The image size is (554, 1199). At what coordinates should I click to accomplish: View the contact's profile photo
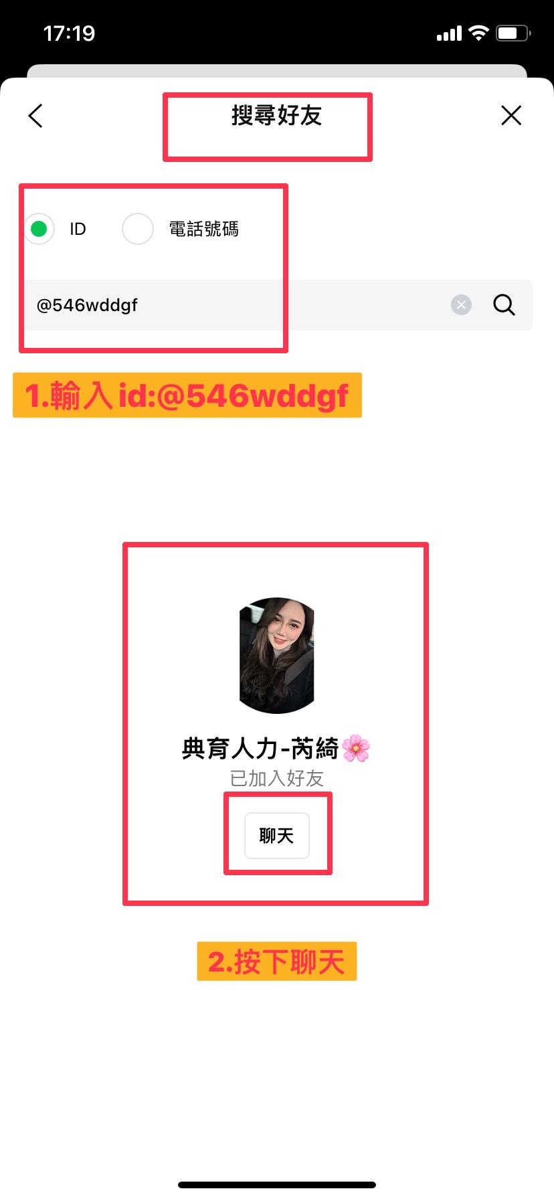click(277, 656)
